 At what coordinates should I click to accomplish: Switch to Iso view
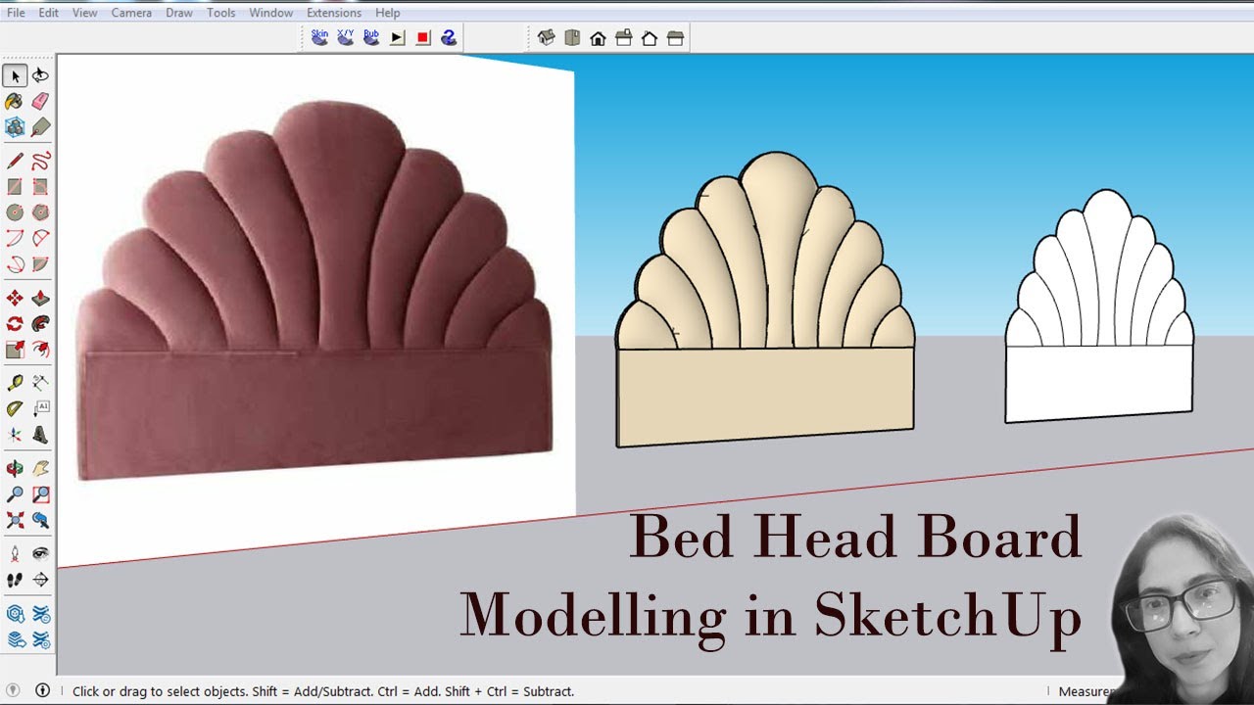point(547,38)
